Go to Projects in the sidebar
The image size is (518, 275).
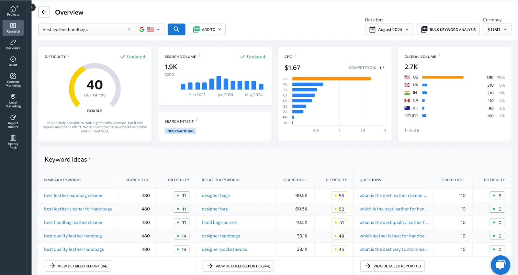[x=13, y=11]
